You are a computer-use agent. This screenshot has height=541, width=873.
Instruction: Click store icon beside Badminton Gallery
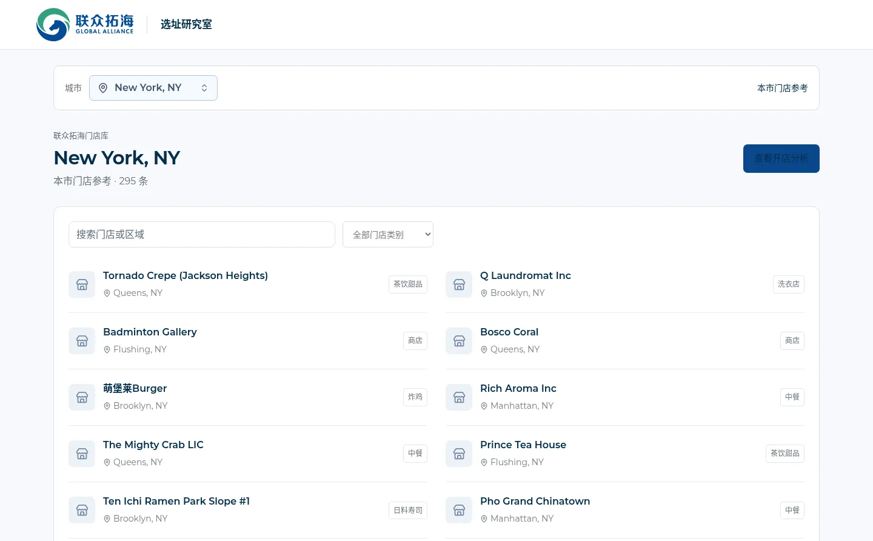82,341
